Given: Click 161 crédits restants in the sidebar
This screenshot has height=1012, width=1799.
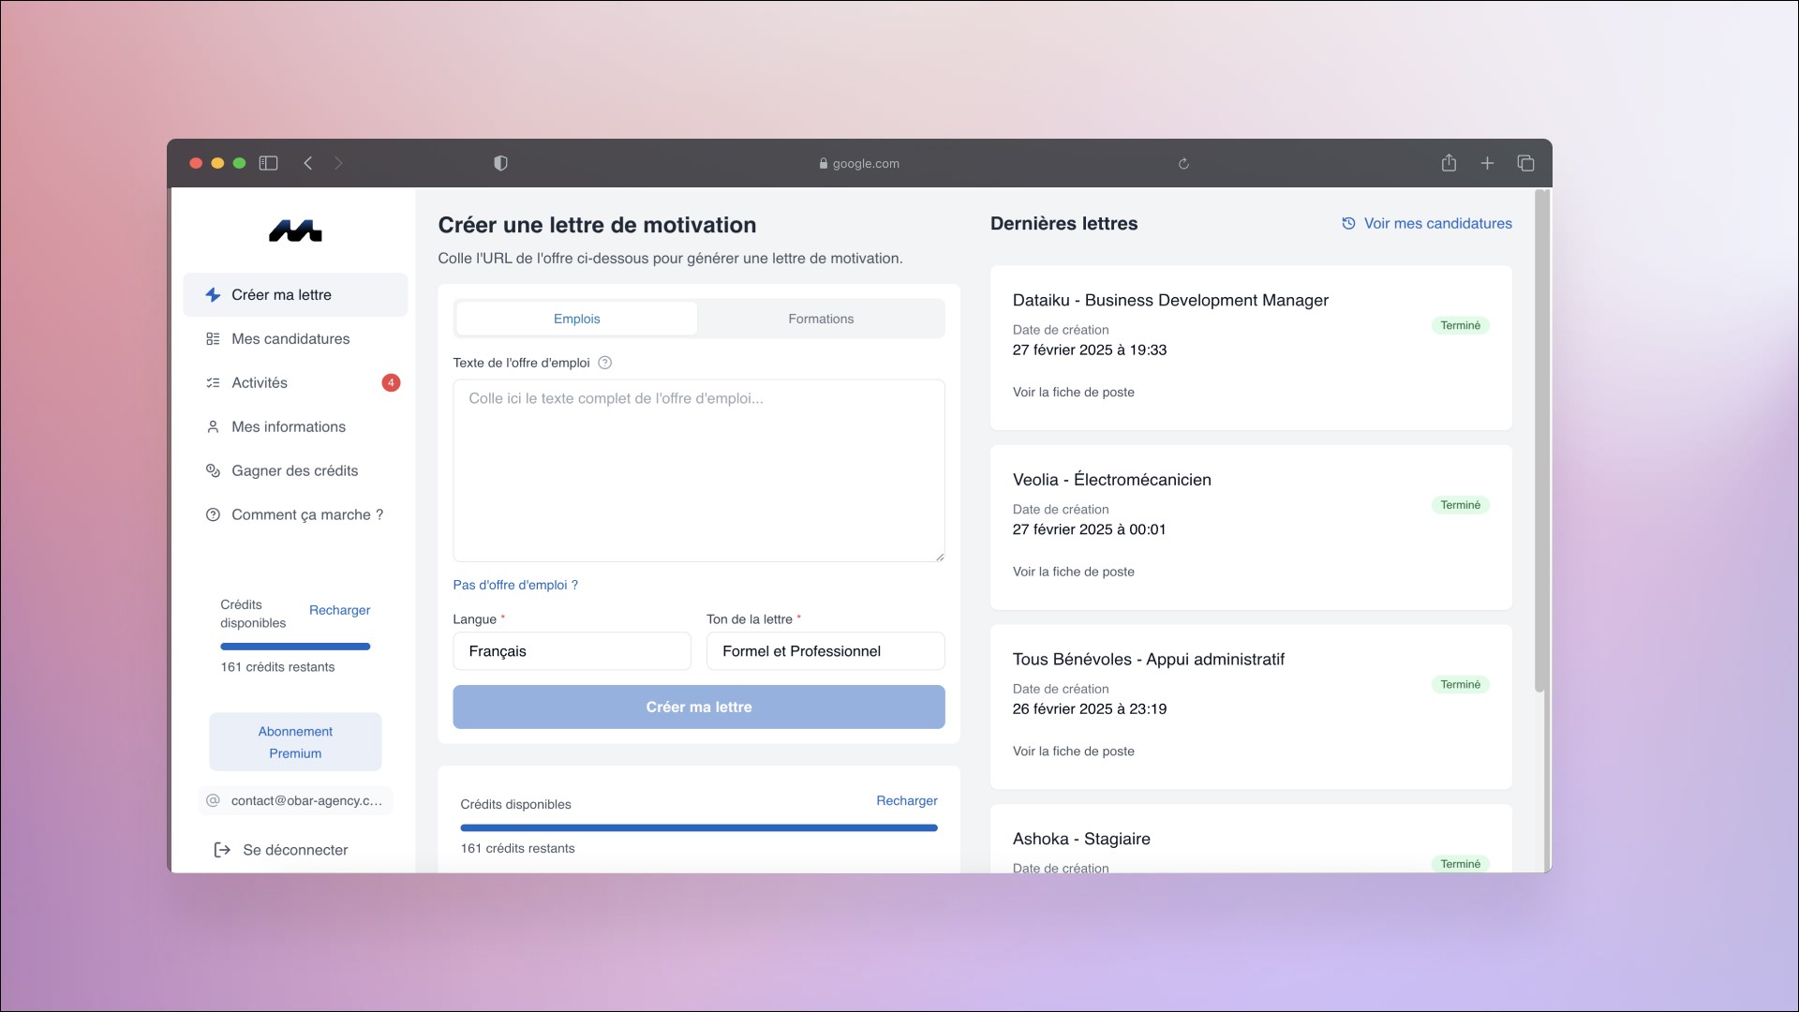Looking at the screenshot, I should click(x=277, y=667).
